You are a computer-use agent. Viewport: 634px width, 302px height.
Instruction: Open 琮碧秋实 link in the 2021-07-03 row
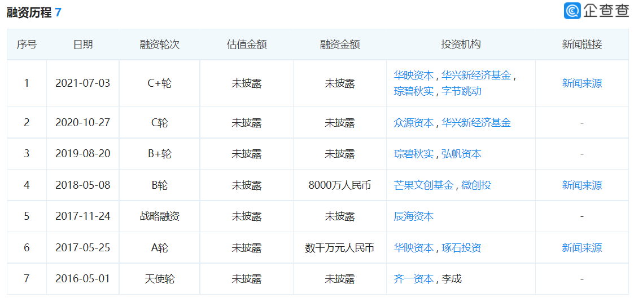pos(414,91)
